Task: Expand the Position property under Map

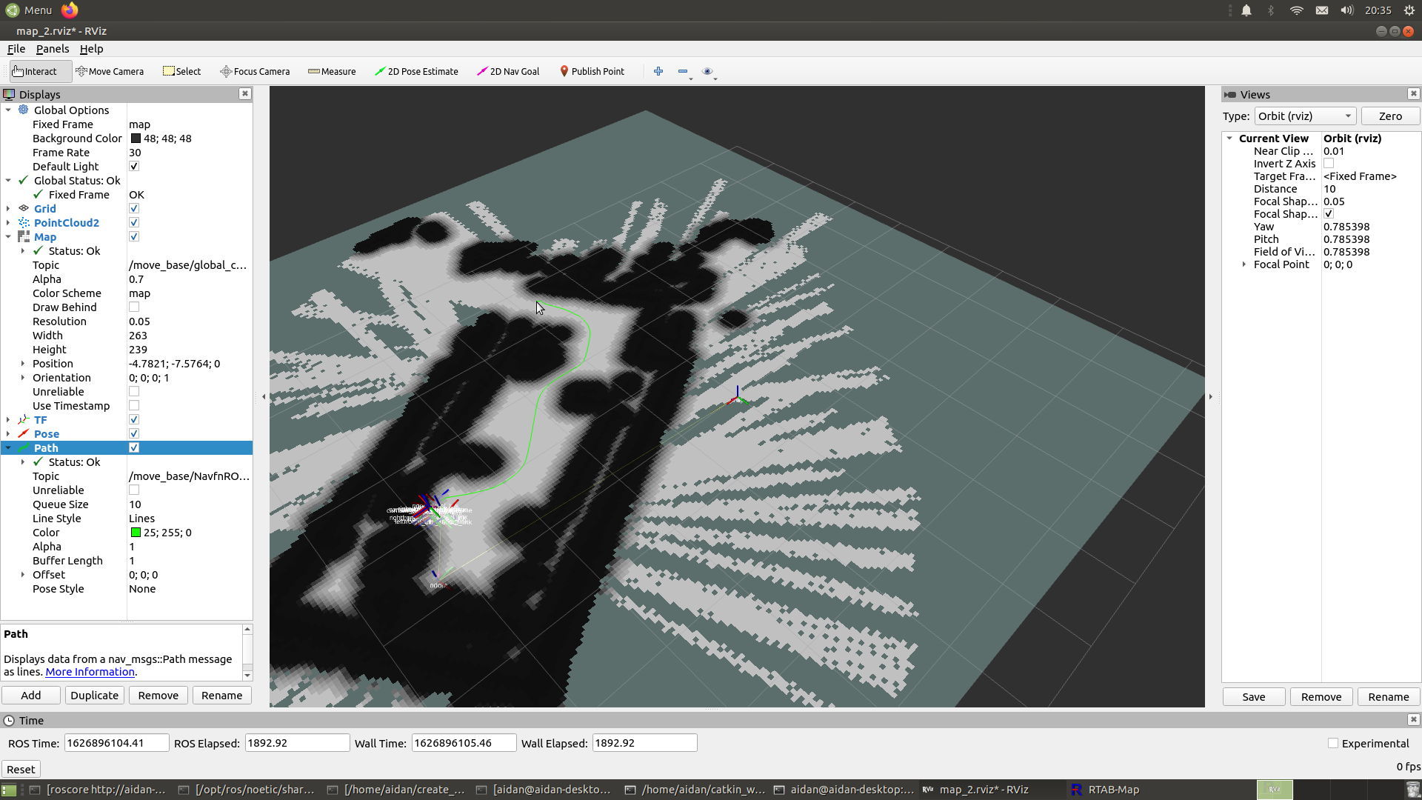Action: click(x=22, y=363)
